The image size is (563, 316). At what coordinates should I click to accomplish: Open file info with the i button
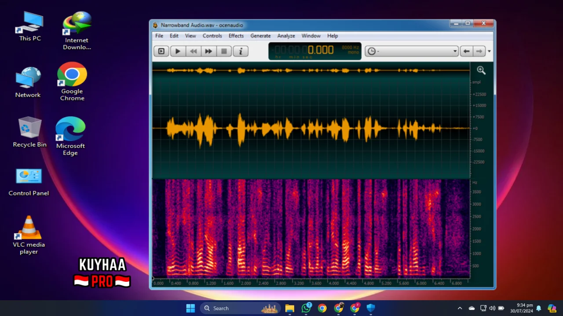pos(240,51)
